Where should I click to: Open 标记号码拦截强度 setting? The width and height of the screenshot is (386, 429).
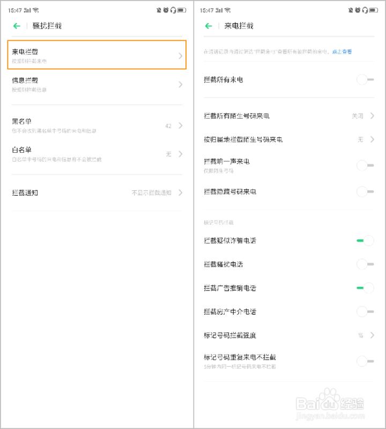tap(288, 335)
